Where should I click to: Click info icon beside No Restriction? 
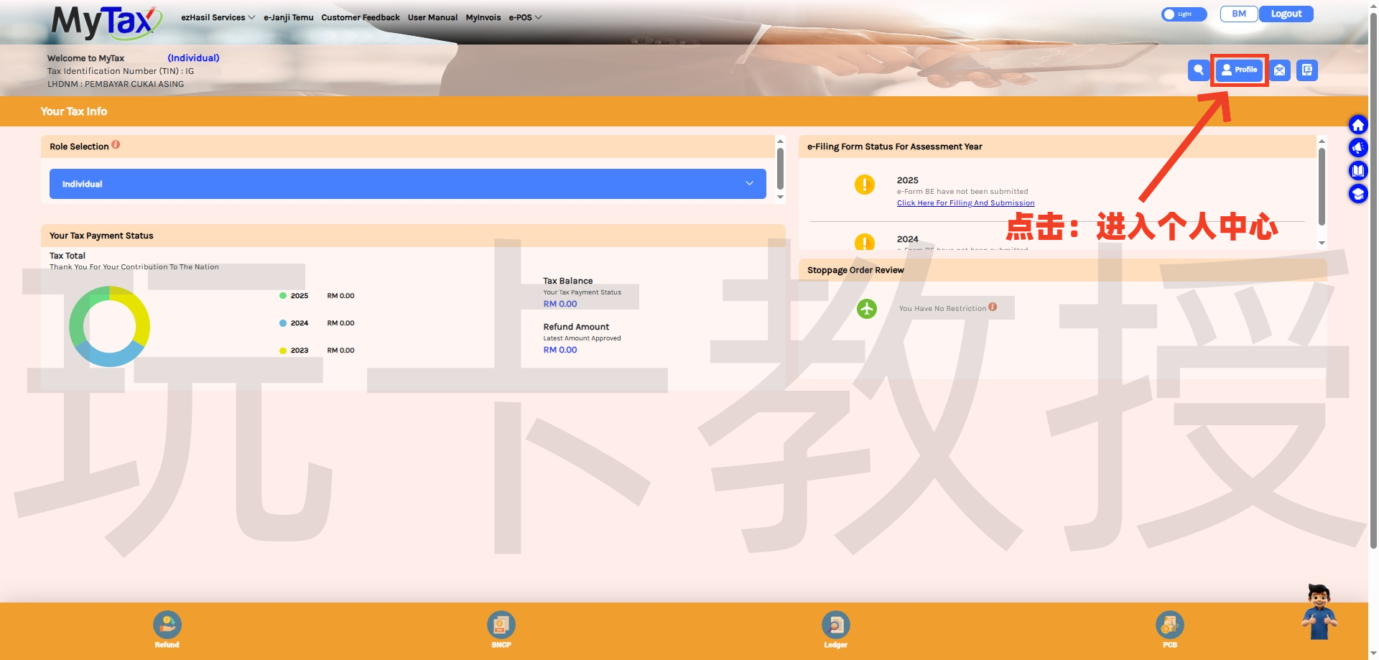(993, 307)
